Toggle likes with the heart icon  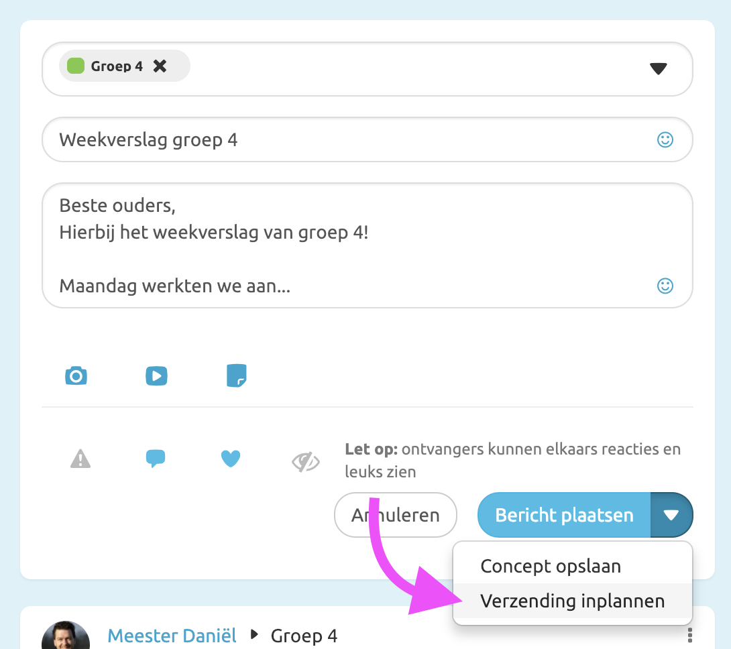231,458
